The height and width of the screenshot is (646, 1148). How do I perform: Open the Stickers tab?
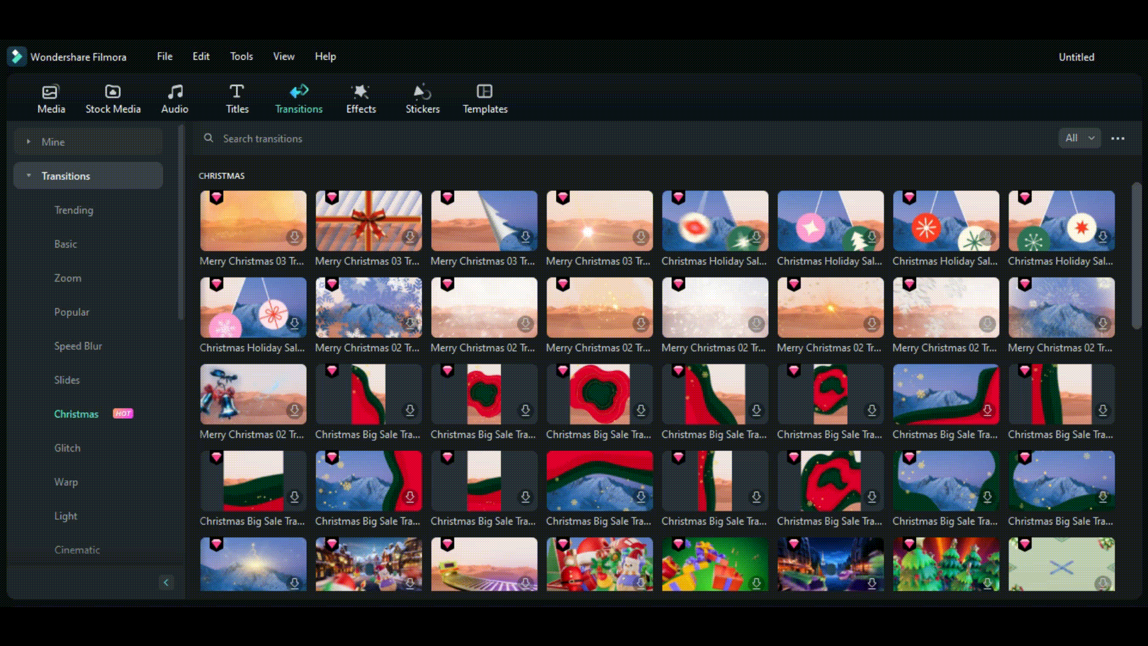pos(423,99)
